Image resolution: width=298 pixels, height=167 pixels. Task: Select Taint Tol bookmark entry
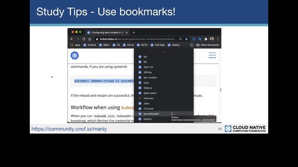tap(163, 67)
